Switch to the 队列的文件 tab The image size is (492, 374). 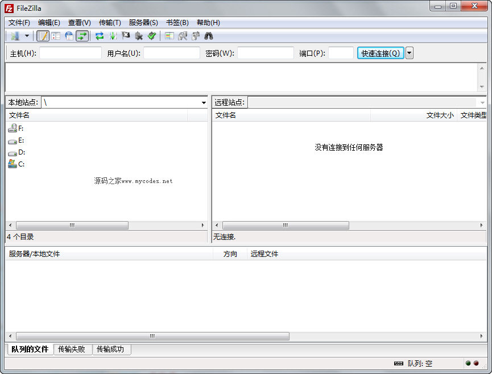click(30, 349)
